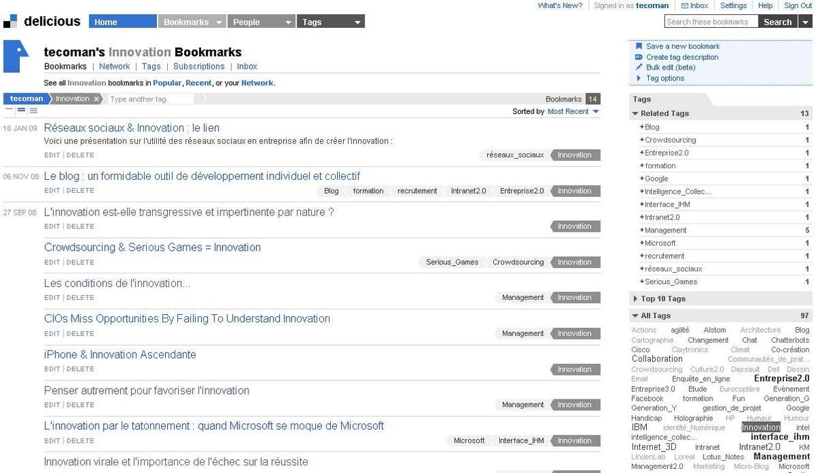818x473 pixels.
Task: Open the search options dropdown arrow
Action: coord(806,21)
